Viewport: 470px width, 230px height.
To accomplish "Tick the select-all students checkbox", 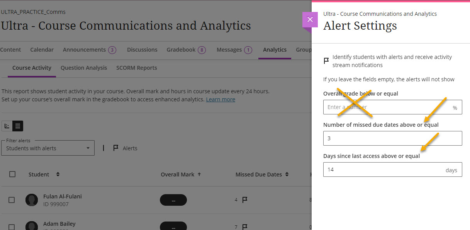I will 12,174.
